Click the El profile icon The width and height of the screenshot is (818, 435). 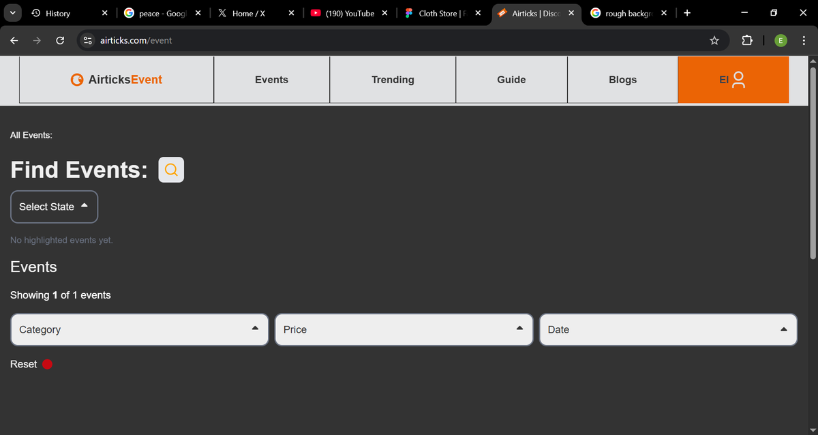tap(738, 79)
